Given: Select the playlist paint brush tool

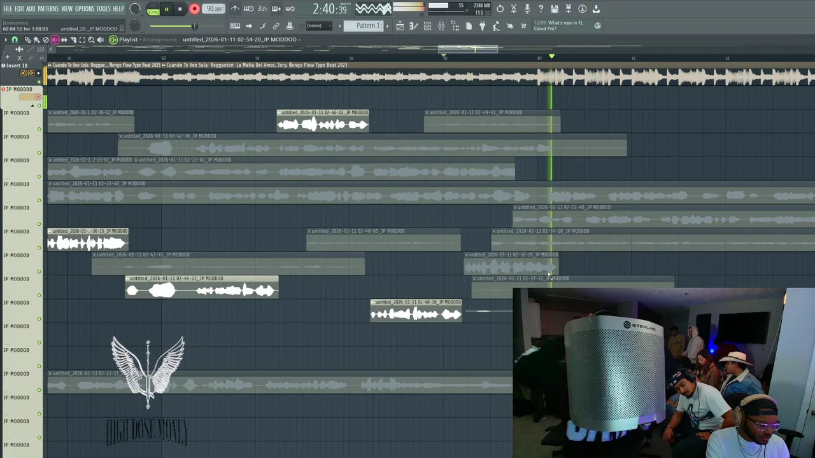Looking at the screenshot, I should (x=36, y=39).
